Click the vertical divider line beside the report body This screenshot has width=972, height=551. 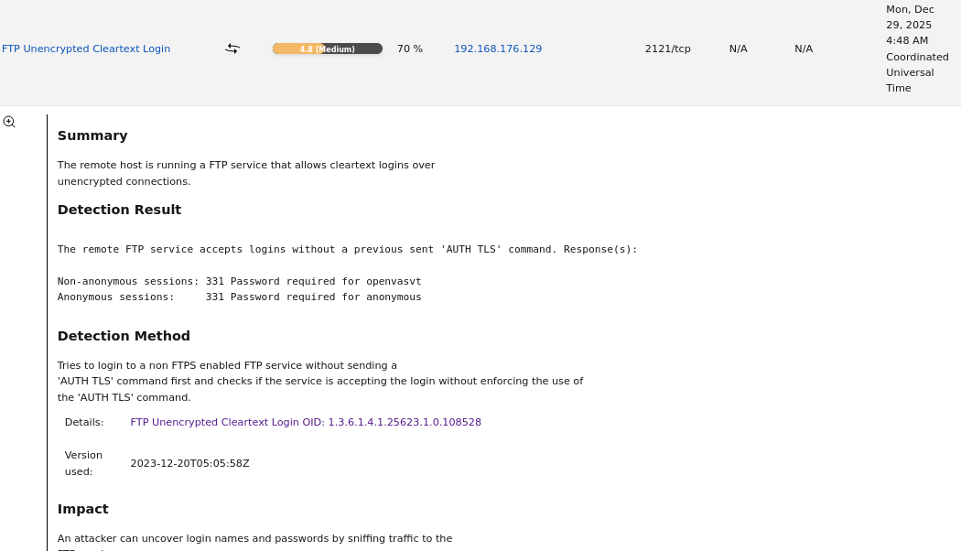[46, 330]
